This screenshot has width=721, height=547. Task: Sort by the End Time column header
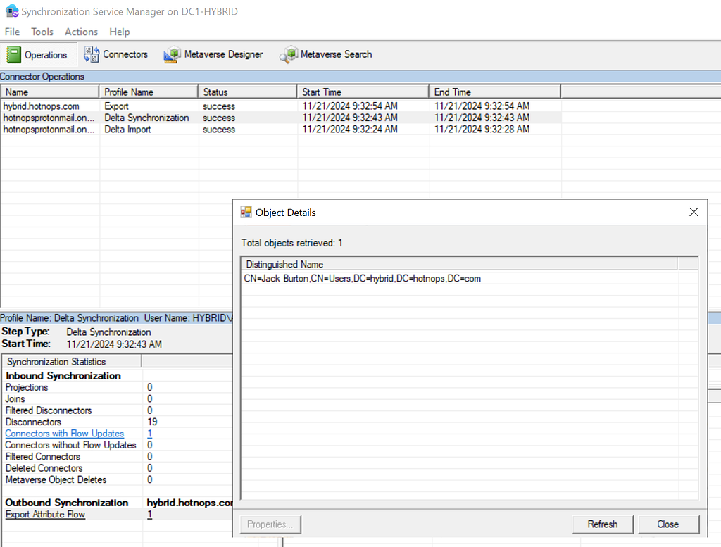click(x=495, y=92)
